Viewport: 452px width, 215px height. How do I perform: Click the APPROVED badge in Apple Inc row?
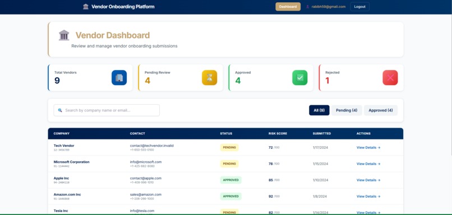tap(231, 180)
